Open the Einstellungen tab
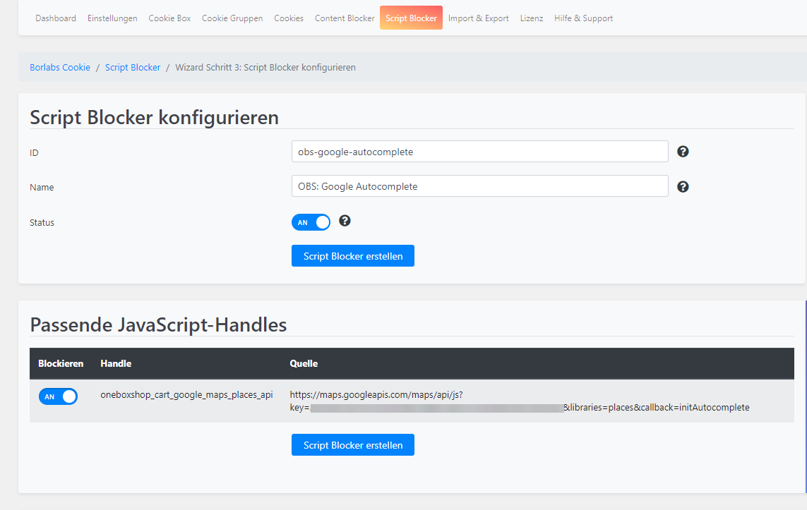Image resolution: width=807 pixels, height=510 pixels. click(112, 18)
